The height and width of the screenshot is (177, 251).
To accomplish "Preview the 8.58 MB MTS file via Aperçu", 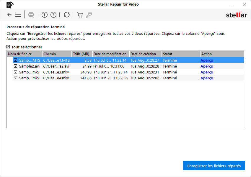I will coord(207,60).
